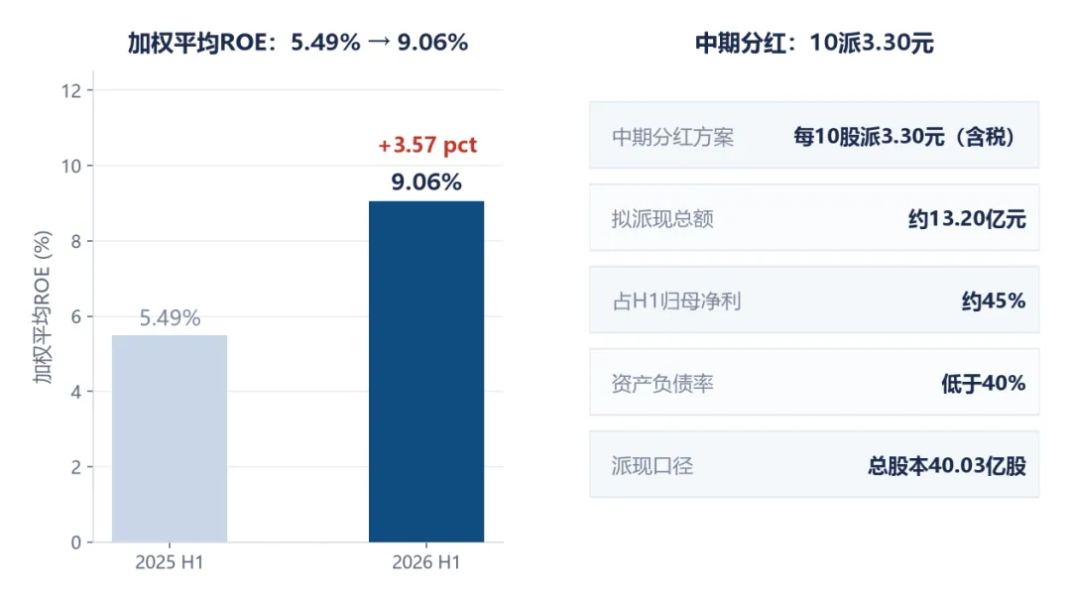The height and width of the screenshot is (605, 1071).
Task: Click the 中期分红方案 row
Action: [x=814, y=135]
